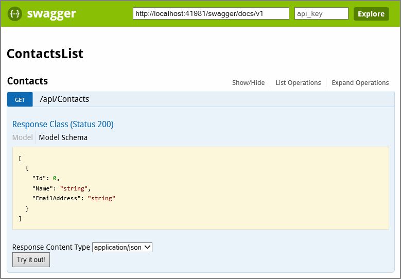Switch to the Model Schema tab
This screenshot has height=279, width=401.
[63, 137]
